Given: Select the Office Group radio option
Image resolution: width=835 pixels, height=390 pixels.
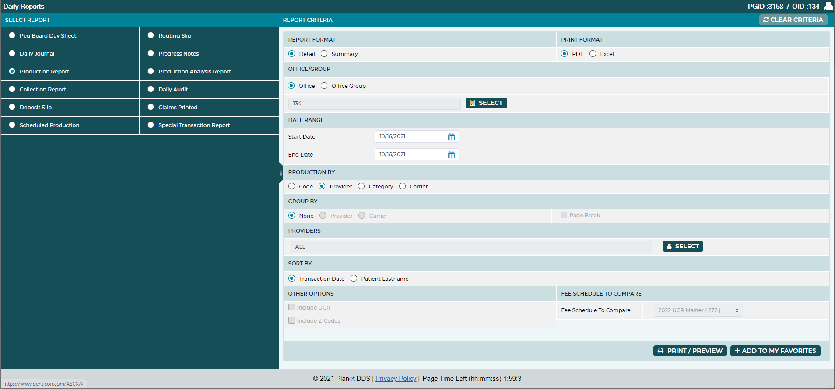Looking at the screenshot, I should point(324,86).
